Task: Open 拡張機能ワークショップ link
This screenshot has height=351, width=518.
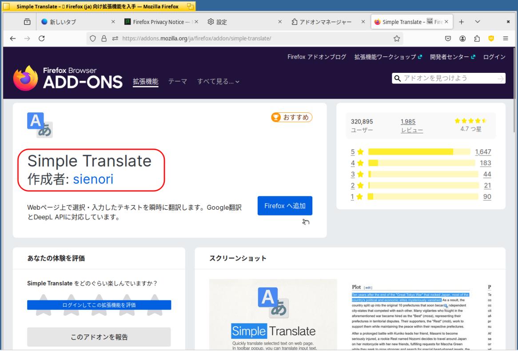Action: pyautogui.click(x=388, y=57)
